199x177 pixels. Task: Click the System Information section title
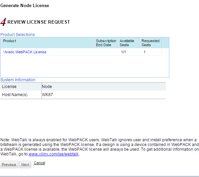[x=18, y=80]
